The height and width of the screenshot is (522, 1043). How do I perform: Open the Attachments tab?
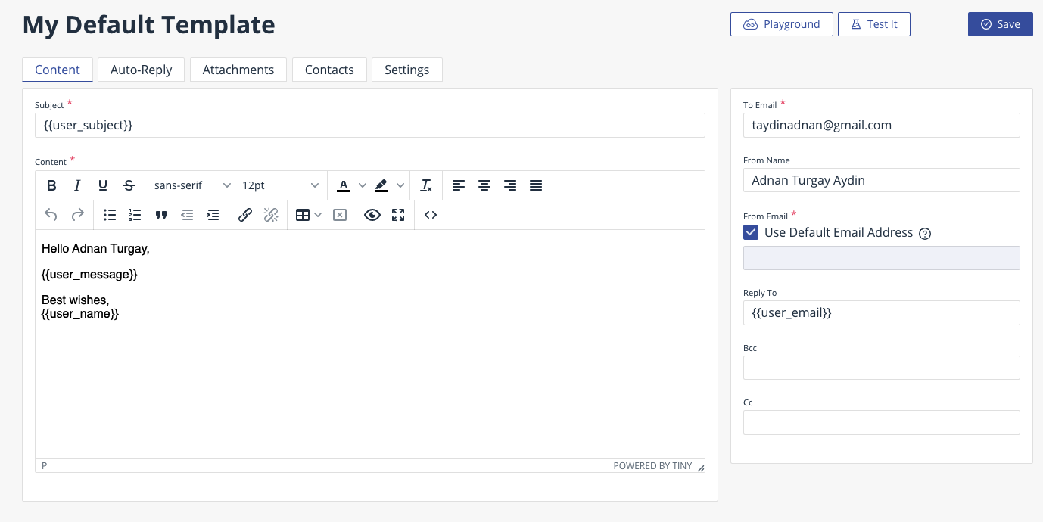[x=238, y=70]
